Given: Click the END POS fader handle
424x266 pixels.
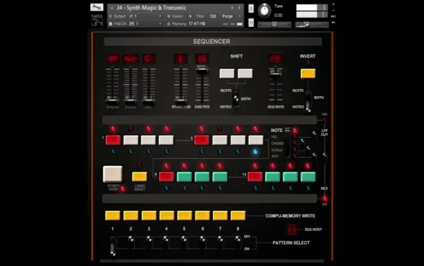Looking at the screenshot, I should [x=202, y=70].
